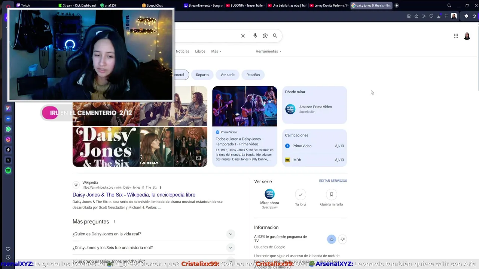The width and height of the screenshot is (479, 269).
Task: Dislike this program with thumbs down
Action: 342,239
